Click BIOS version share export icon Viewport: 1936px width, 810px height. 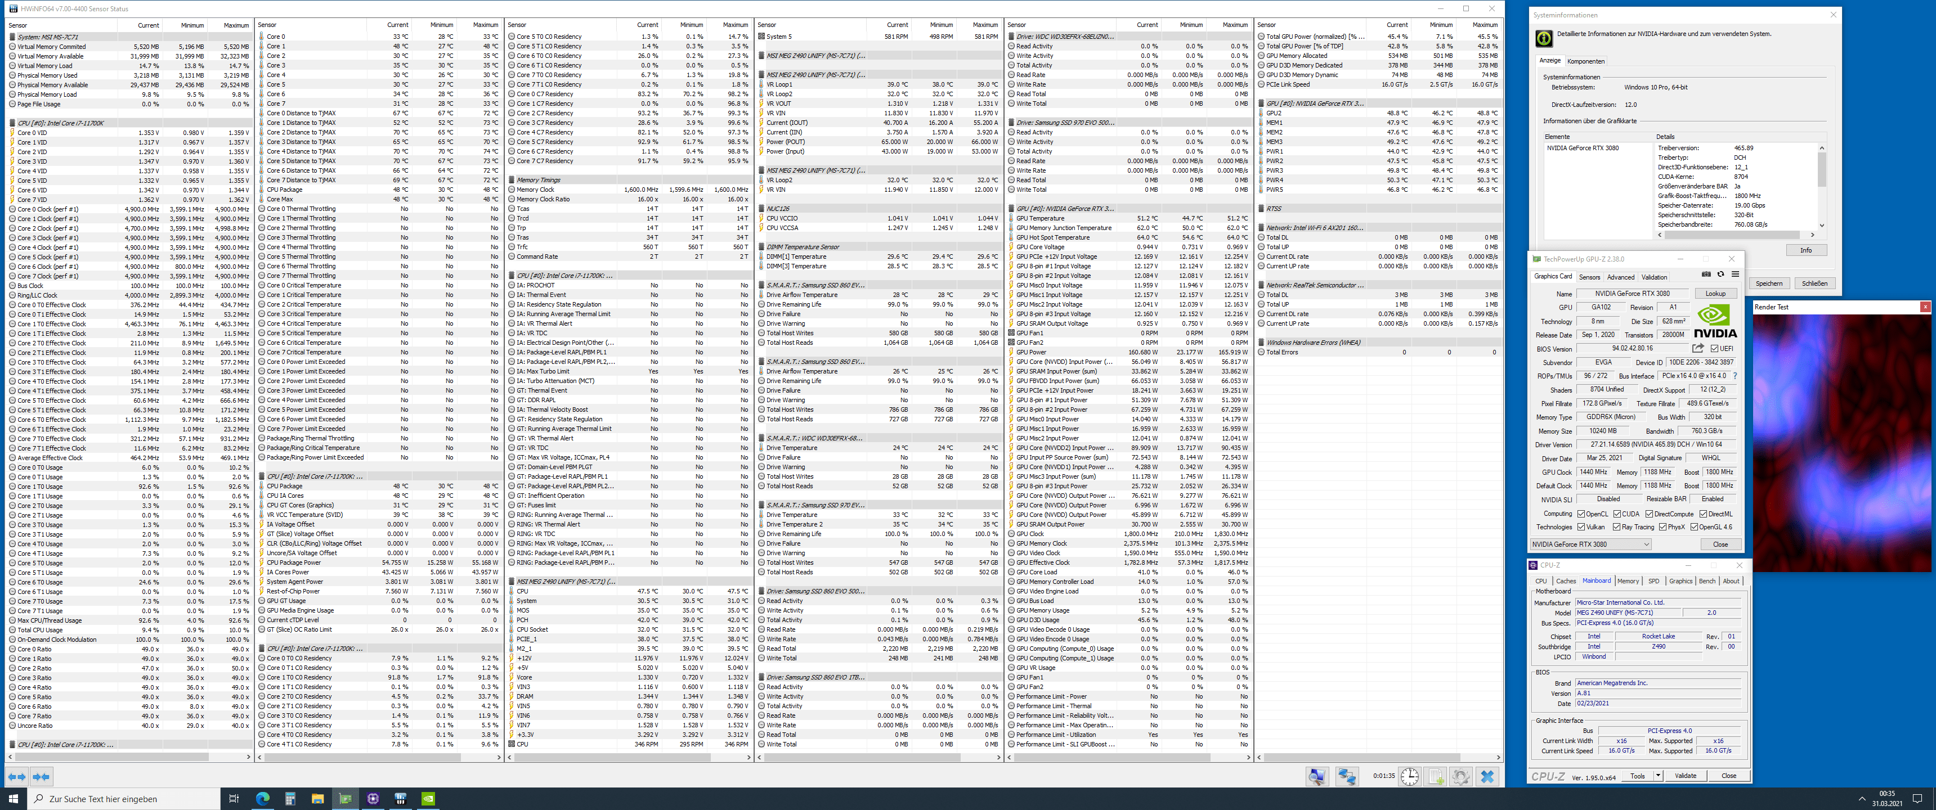coord(1698,349)
